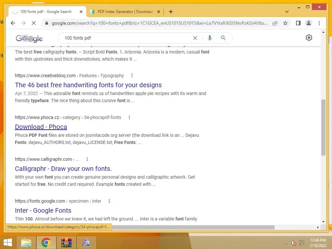Click the fonts.google.com URL breadcrumb
Viewport: 332px width, 249px height.
tap(58, 201)
